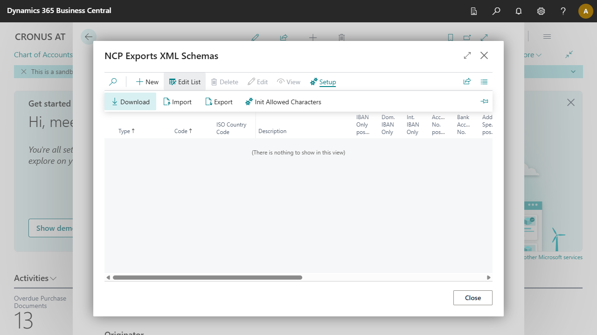
Task: Toggle the list view layout icon
Action: pos(484,82)
